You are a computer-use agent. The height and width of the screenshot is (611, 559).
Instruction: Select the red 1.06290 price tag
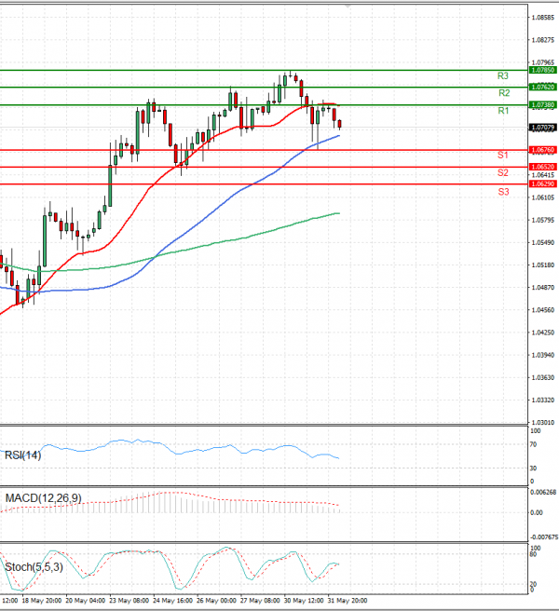click(541, 184)
